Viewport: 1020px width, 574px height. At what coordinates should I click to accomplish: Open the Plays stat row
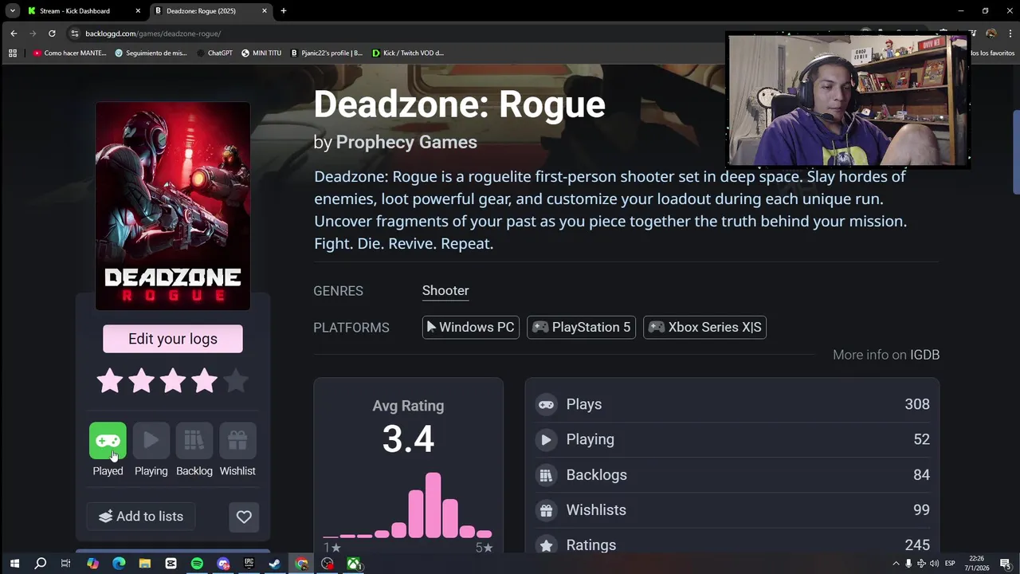click(732, 404)
